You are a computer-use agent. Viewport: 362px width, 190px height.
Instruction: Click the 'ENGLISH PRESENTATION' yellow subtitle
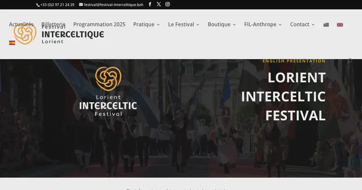point(294,61)
